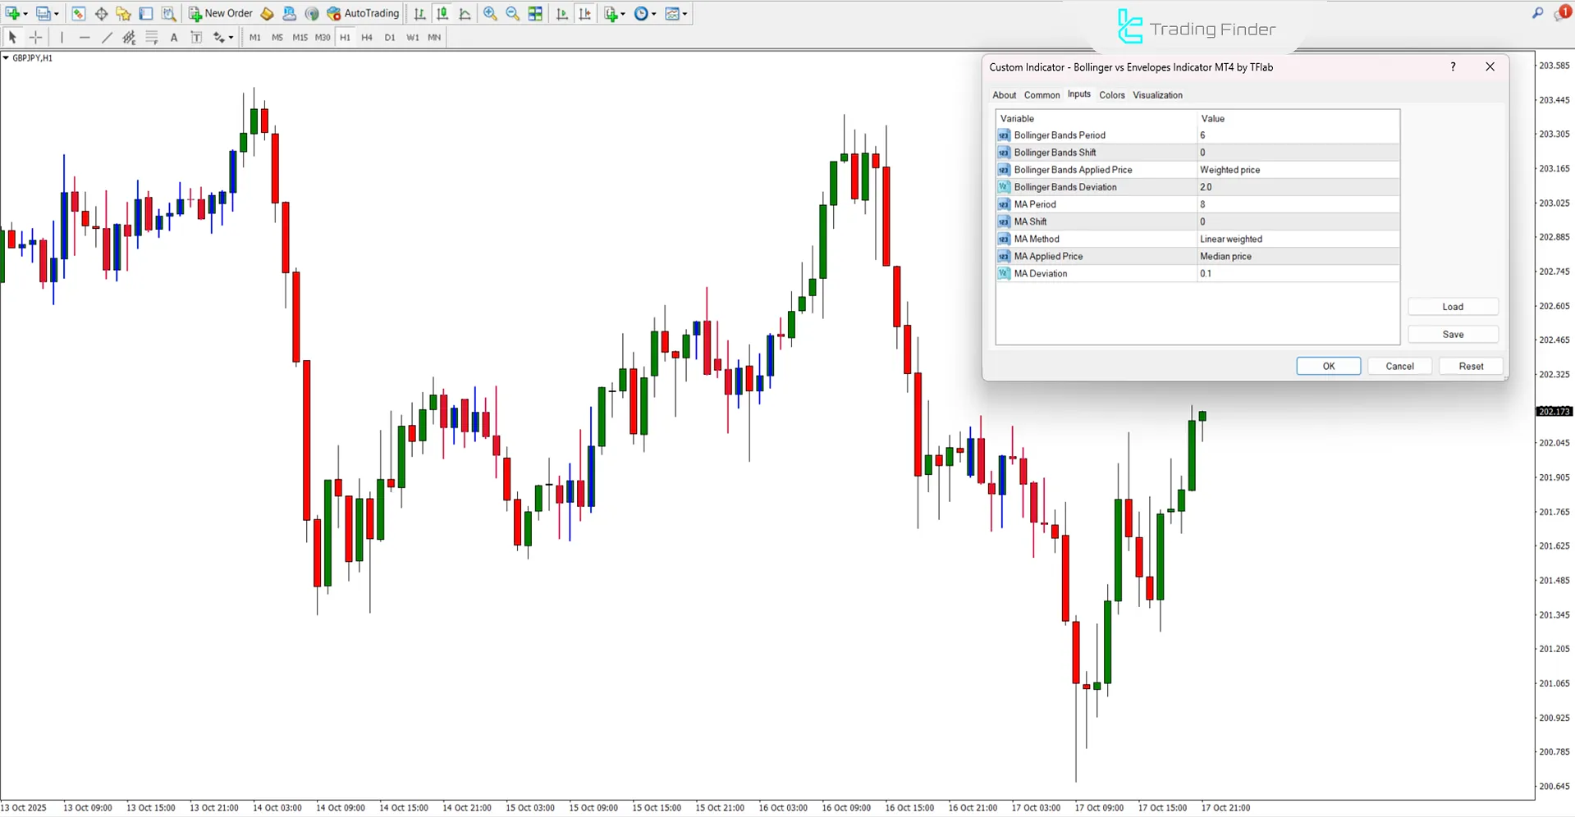Open the Visualization tab

point(1157,94)
